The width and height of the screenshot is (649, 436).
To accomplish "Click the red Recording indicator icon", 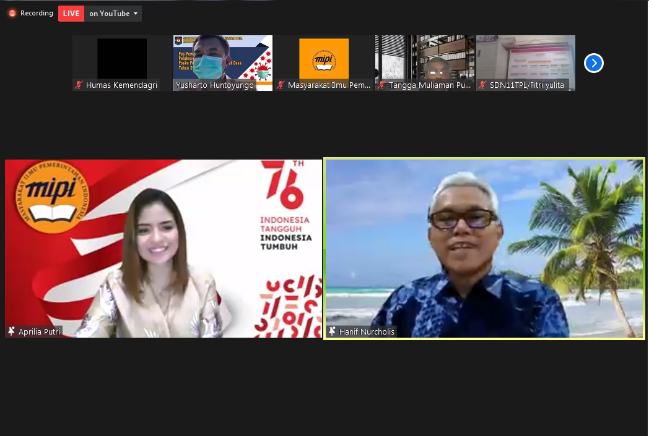I will [12, 13].
